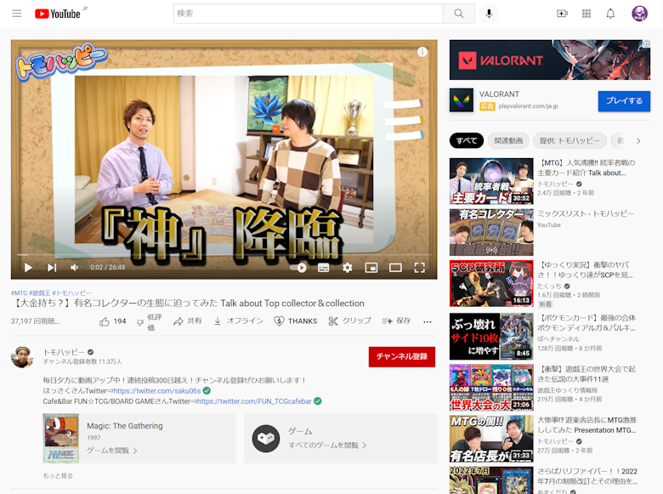Send a Thanks to the creator
This screenshot has width=663, height=494.
(296, 321)
